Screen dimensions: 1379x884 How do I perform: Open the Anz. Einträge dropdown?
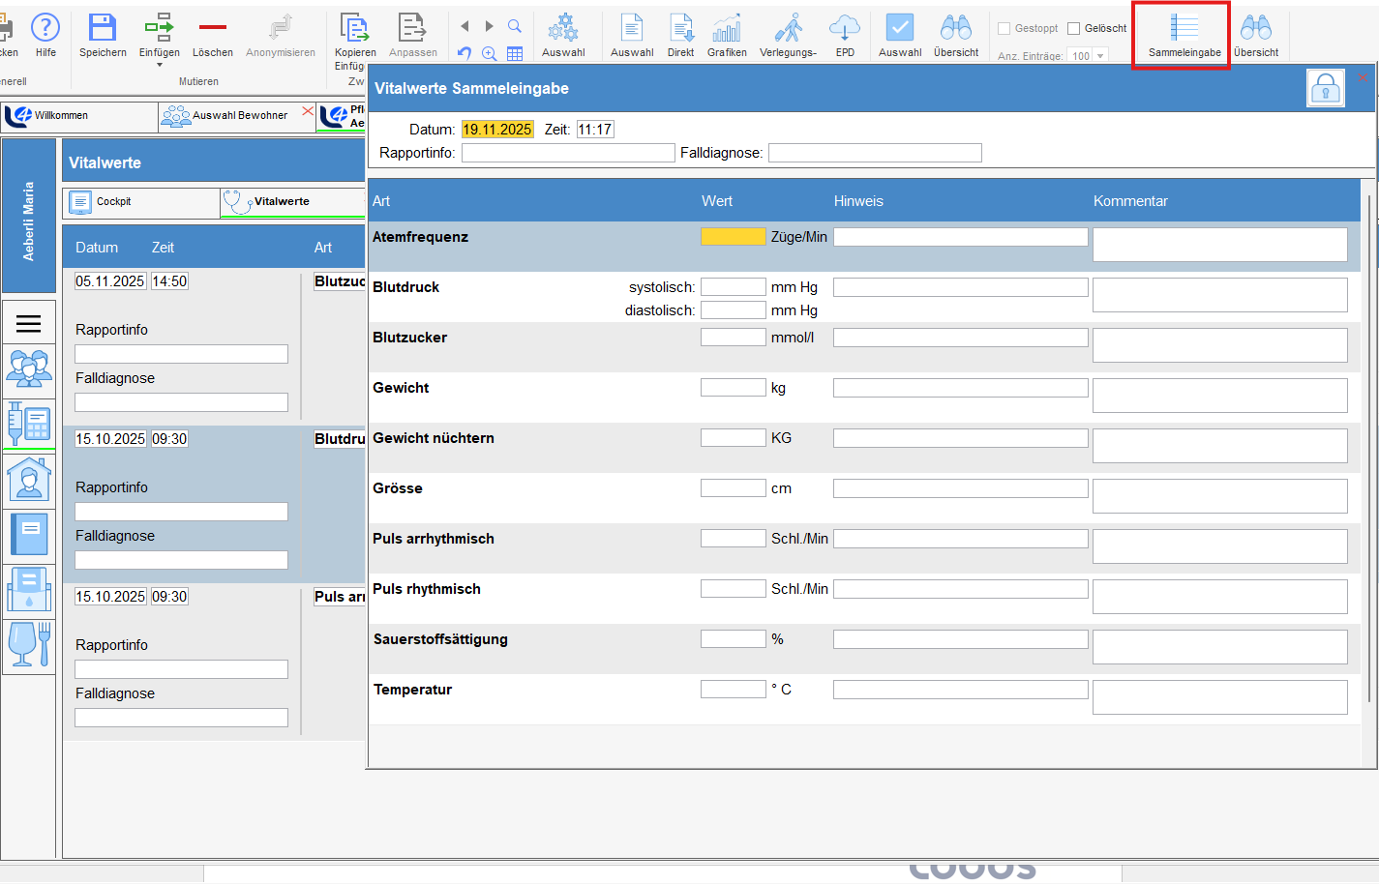(1100, 56)
